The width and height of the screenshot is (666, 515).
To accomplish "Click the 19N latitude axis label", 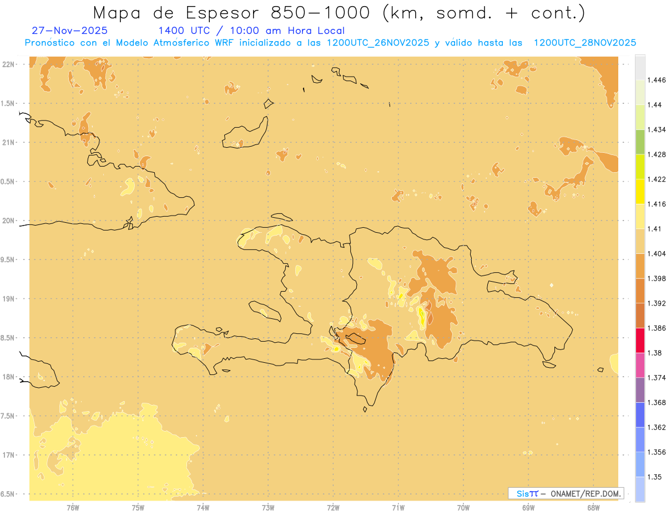I will pyautogui.click(x=9, y=299).
